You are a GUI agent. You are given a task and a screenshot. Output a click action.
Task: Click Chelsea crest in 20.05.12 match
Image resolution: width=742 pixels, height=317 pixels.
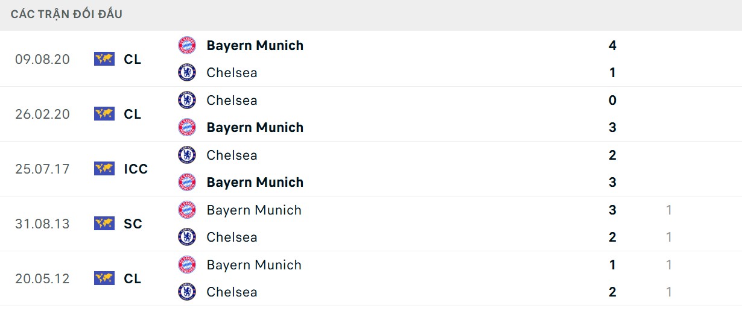[x=187, y=292]
